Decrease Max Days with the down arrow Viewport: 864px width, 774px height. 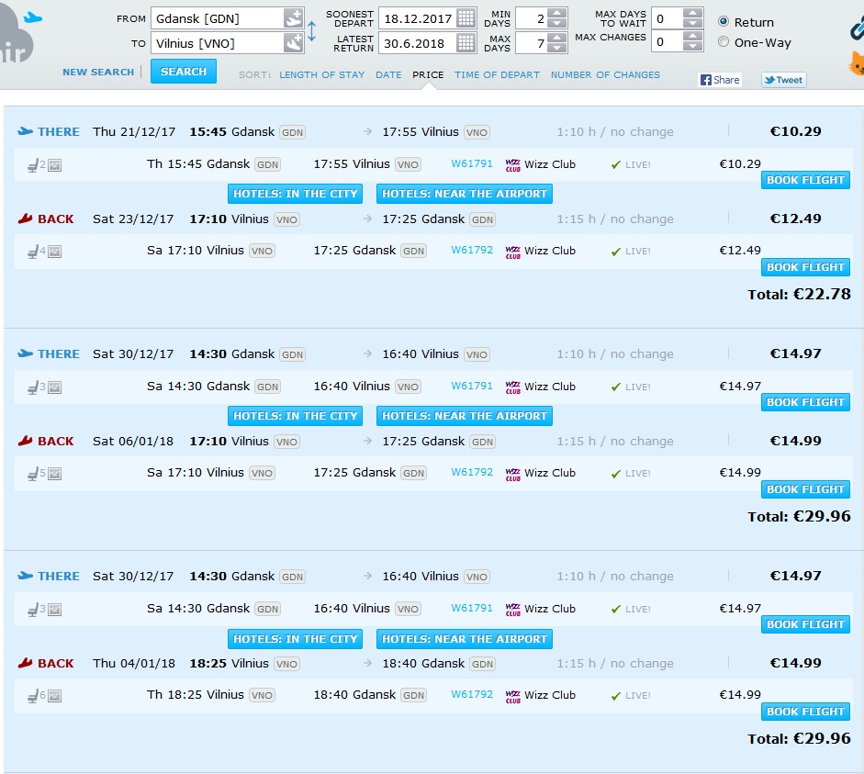coord(557,48)
